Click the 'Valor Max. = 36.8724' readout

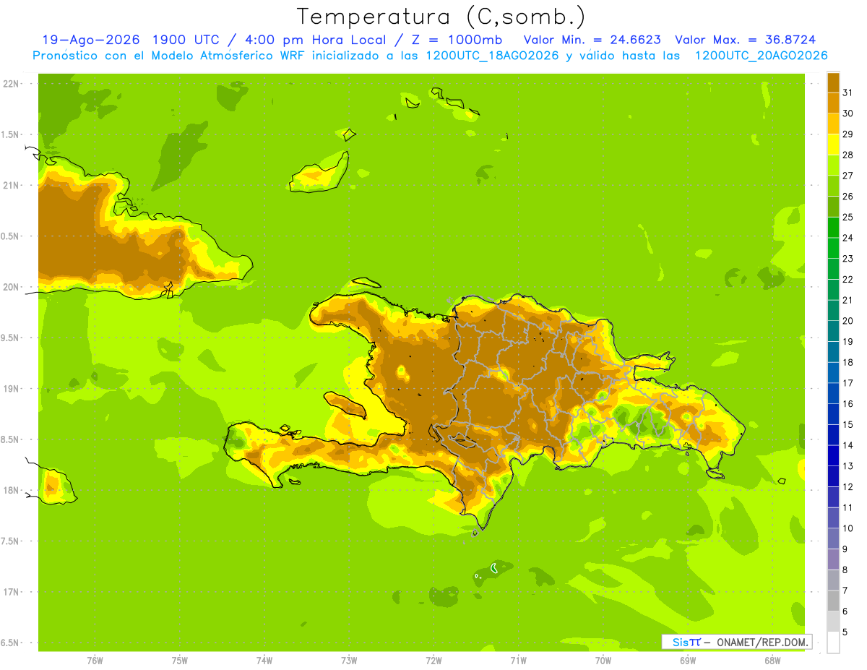pyautogui.click(x=745, y=40)
